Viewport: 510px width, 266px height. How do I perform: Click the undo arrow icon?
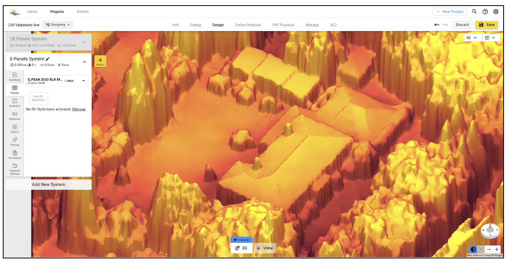click(437, 25)
